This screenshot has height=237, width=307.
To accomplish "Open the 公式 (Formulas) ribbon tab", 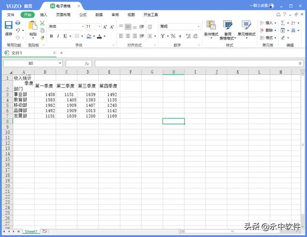I will [x=83, y=15].
